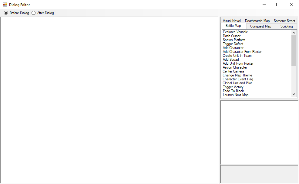Screen dimensions: 299x184
Task: Select the Trigger Defeat entry
Action: point(233,44)
